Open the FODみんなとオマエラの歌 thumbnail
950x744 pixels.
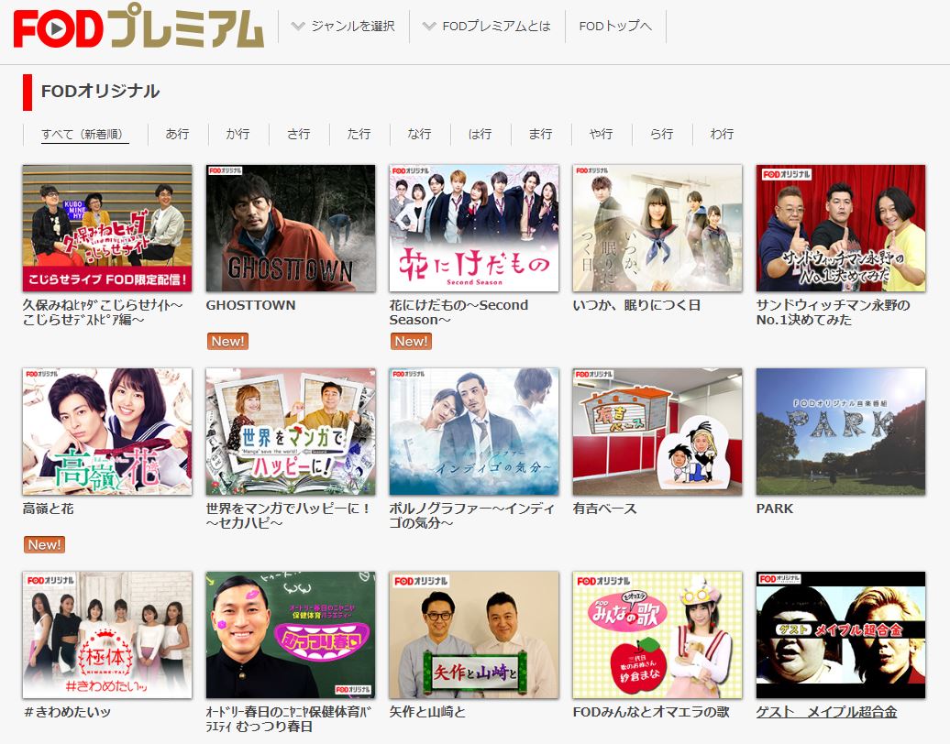pyautogui.click(x=657, y=635)
